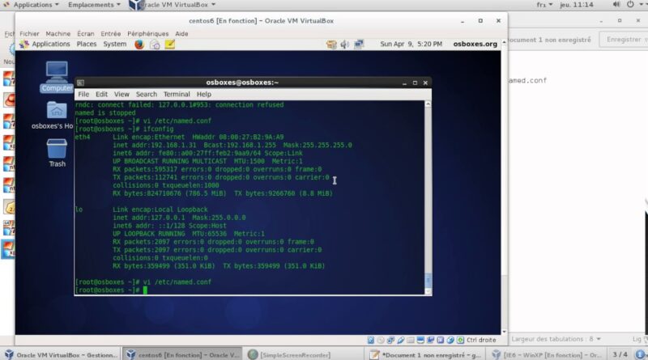Click the terminal scrollbar up arrow
This screenshot has height=360, width=648.
pyautogui.click(x=428, y=104)
